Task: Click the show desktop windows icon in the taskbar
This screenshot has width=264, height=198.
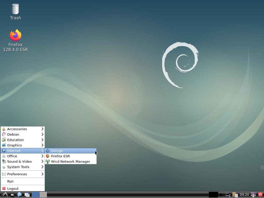Action: click(x=27, y=195)
